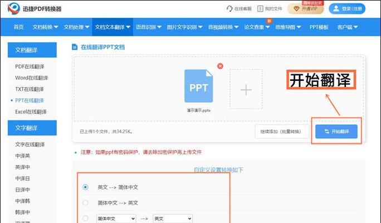Open Word在线翻译 in sidebar
This screenshot has width=381, height=223.
click(x=32, y=78)
